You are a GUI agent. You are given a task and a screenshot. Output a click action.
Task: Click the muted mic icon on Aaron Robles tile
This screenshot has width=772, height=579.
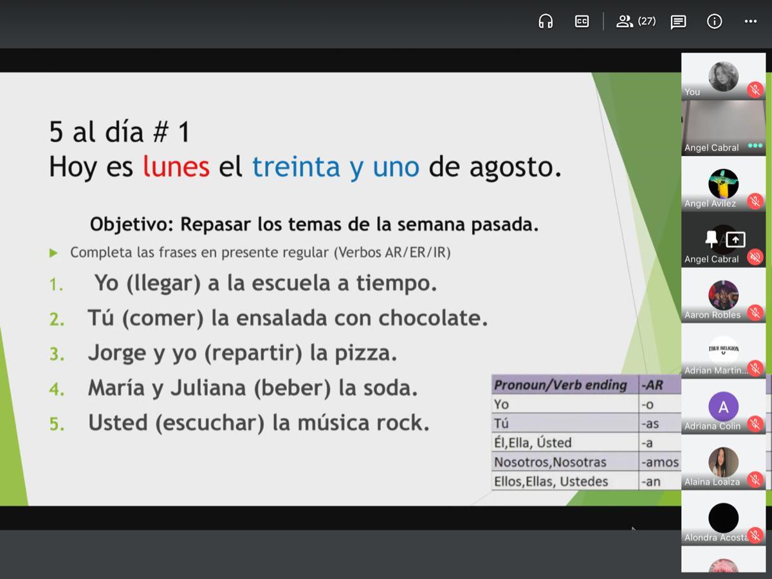[x=755, y=314]
